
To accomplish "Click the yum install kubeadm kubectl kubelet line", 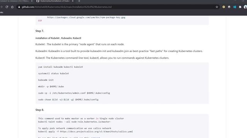I will click(61, 67).
